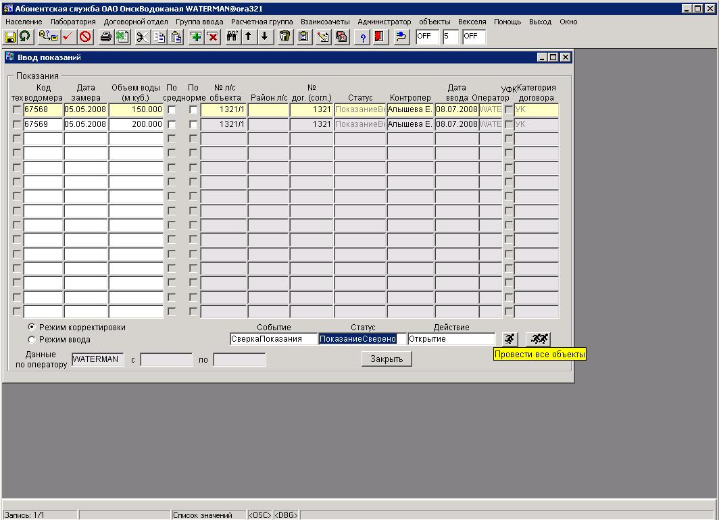Image resolution: width=719 pixels, height=520 pixels.
Task: Click the 'Действие' field showing 'Открытие'
Action: 451,339
